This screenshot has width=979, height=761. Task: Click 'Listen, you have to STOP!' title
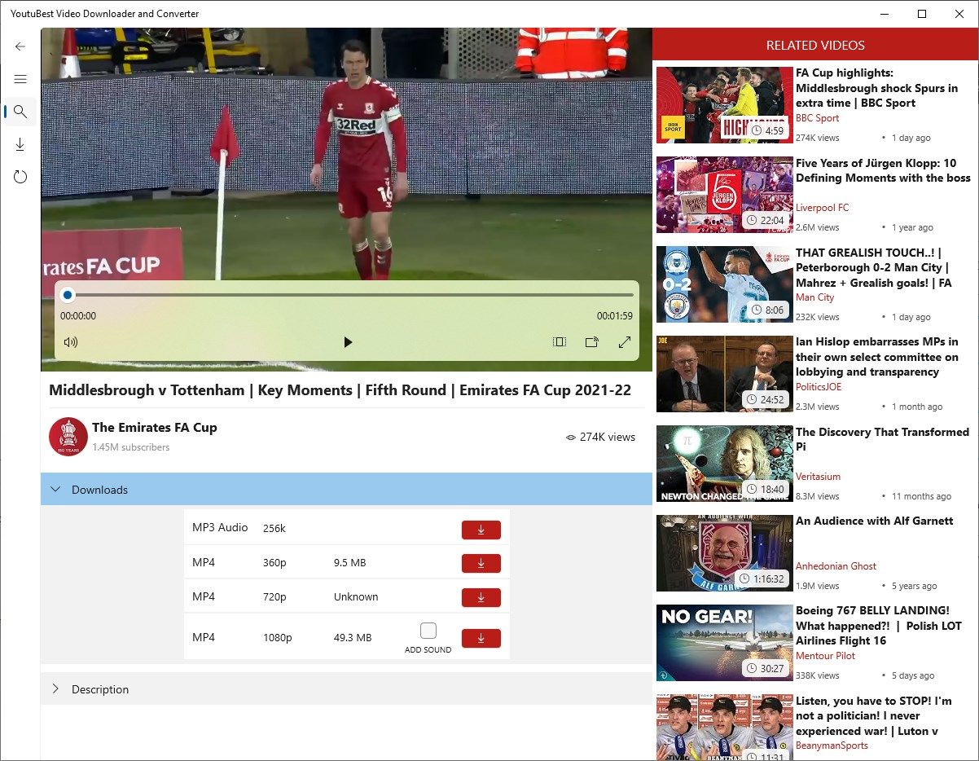tap(874, 715)
